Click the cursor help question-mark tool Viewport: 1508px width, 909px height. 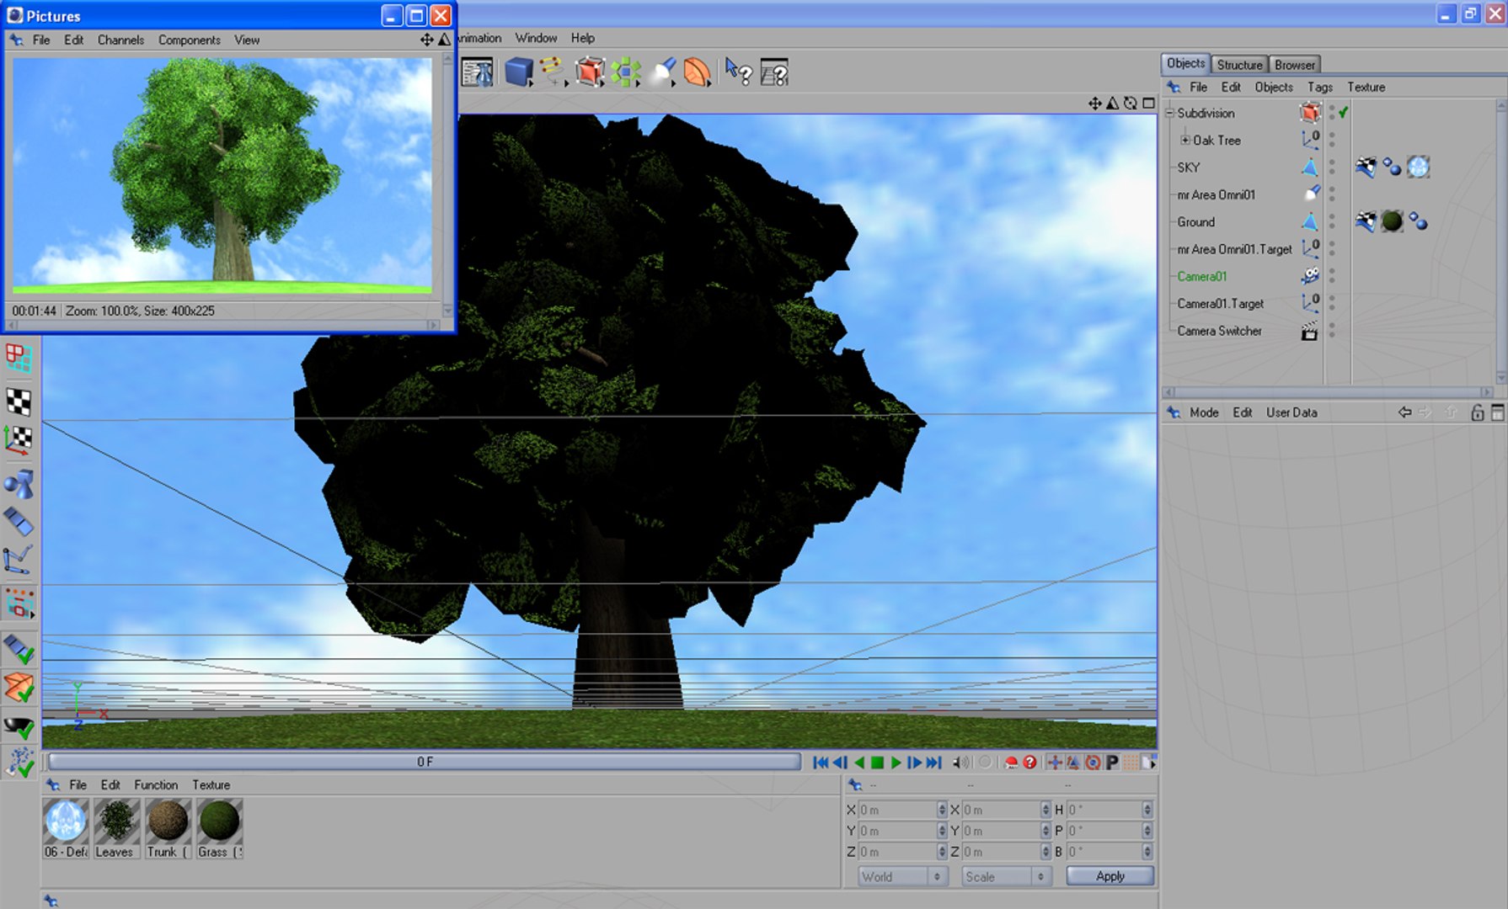tap(738, 72)
